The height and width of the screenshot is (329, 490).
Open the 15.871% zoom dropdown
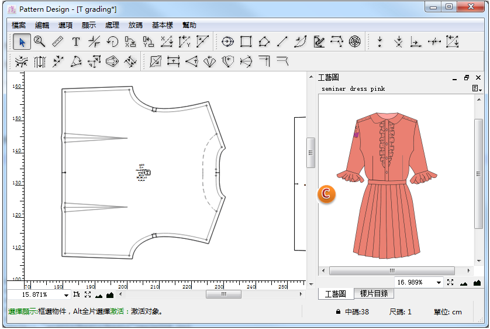pyautogui.click(x=66, y=295)
